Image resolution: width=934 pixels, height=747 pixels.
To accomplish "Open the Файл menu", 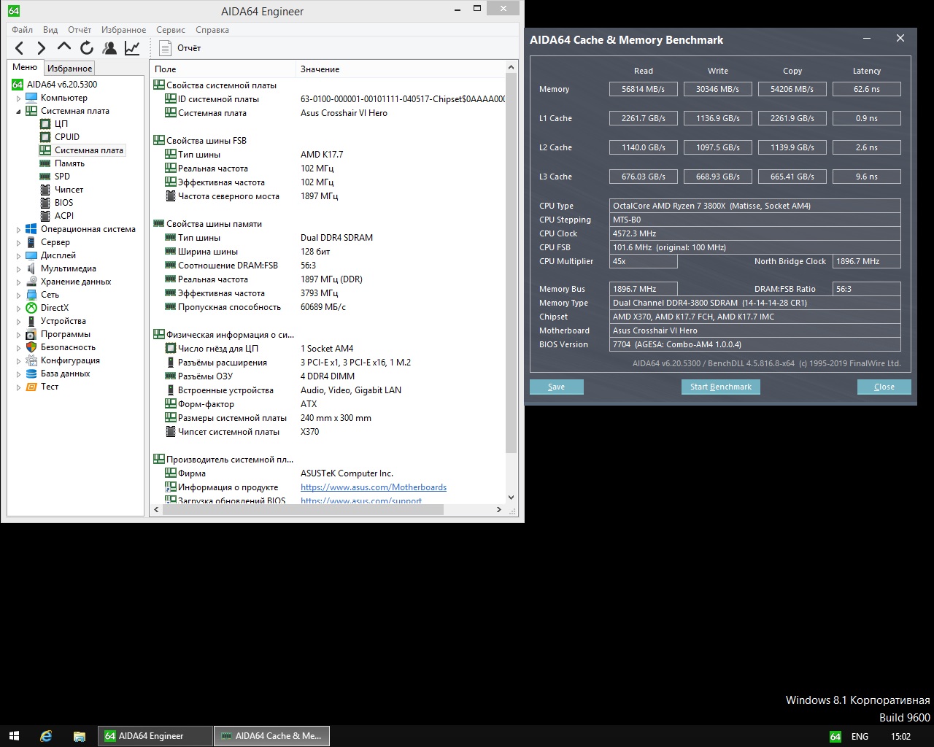I will point(23,30).
